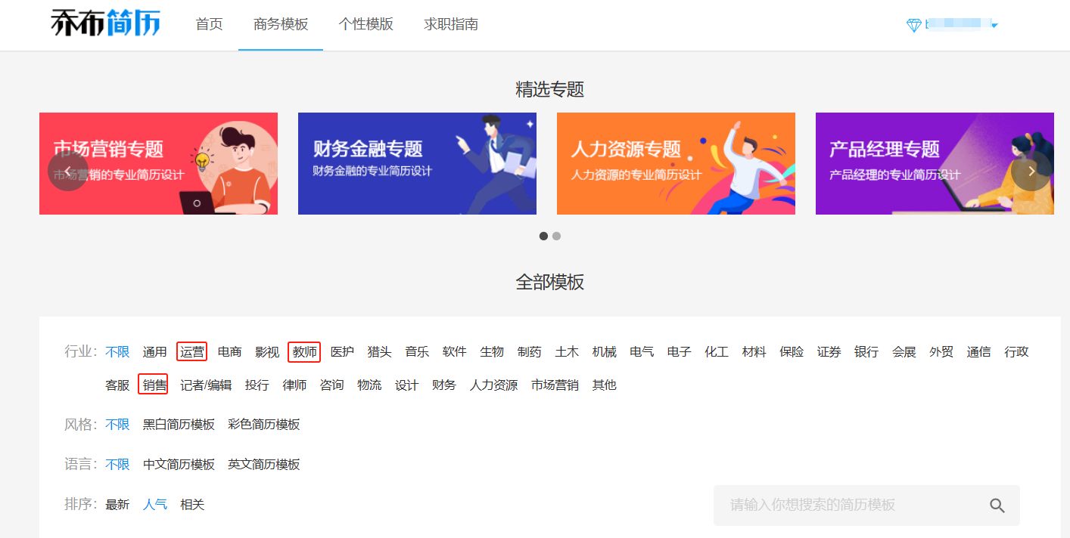Filter industry by 运营
The image size is (1070, 538).
191,351
